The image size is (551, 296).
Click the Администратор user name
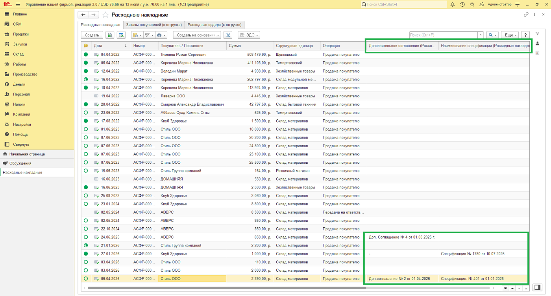499,4
